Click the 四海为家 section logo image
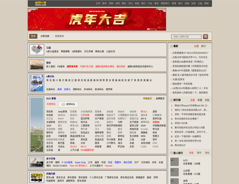Image resolution: width=239 pixels, height=184 pixels. pos(37,177)
